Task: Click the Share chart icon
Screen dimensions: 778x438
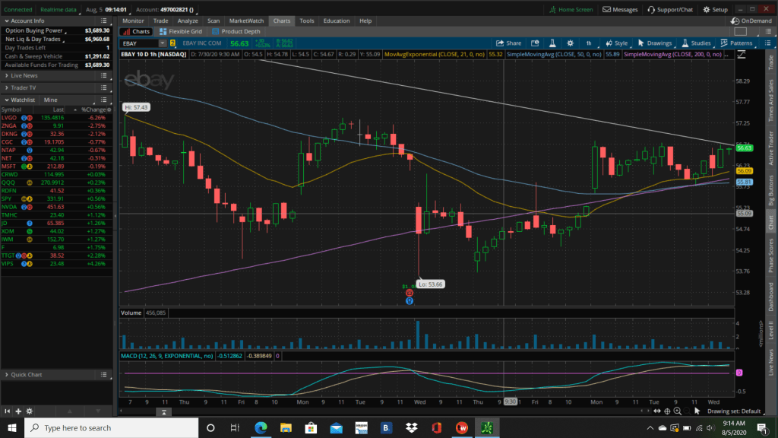Action: (x=508, y=43)
